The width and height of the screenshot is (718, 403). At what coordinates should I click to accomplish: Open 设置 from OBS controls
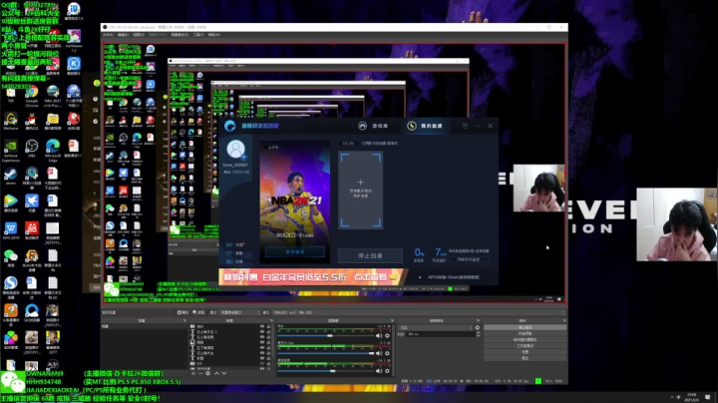pyautogui.click(x=526, y=352)
